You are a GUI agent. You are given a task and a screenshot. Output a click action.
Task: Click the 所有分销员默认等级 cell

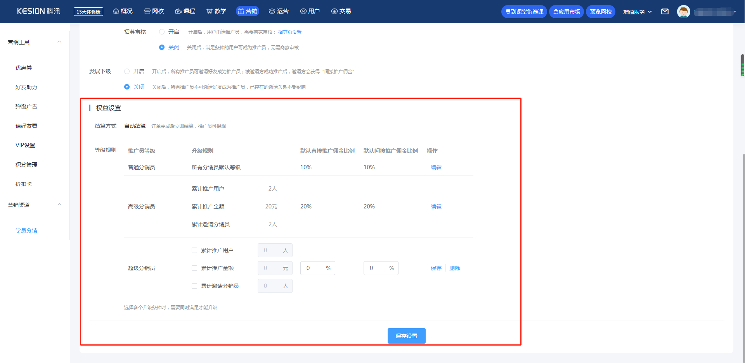point(216,167)
